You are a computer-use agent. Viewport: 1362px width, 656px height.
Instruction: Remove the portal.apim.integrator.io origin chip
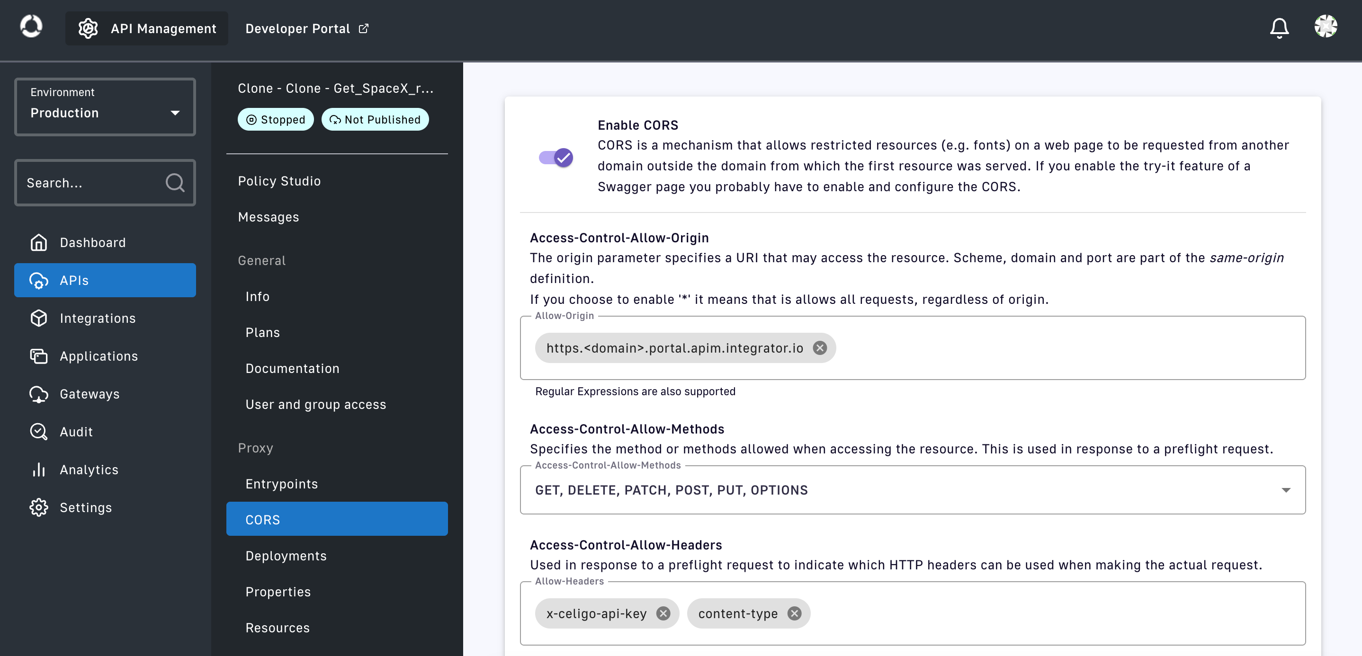820,348
